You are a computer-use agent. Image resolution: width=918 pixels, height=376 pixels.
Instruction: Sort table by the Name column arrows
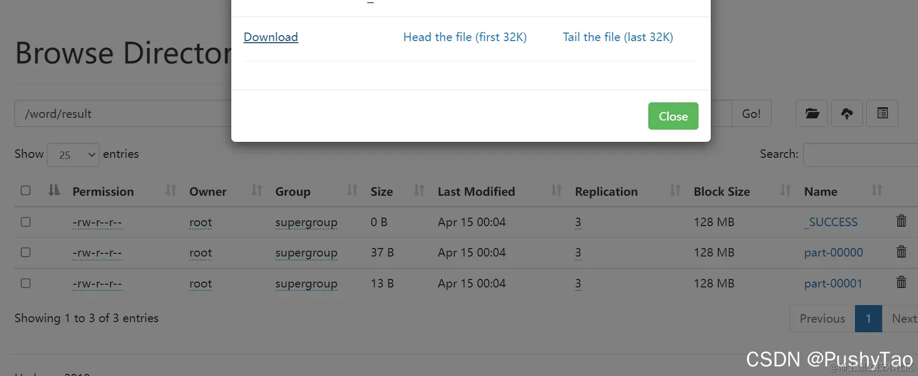click(x=877, y=190)
